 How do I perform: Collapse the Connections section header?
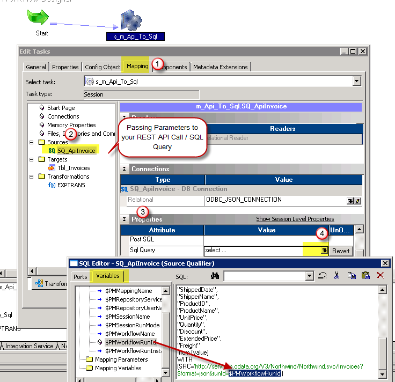click(124, 168)
